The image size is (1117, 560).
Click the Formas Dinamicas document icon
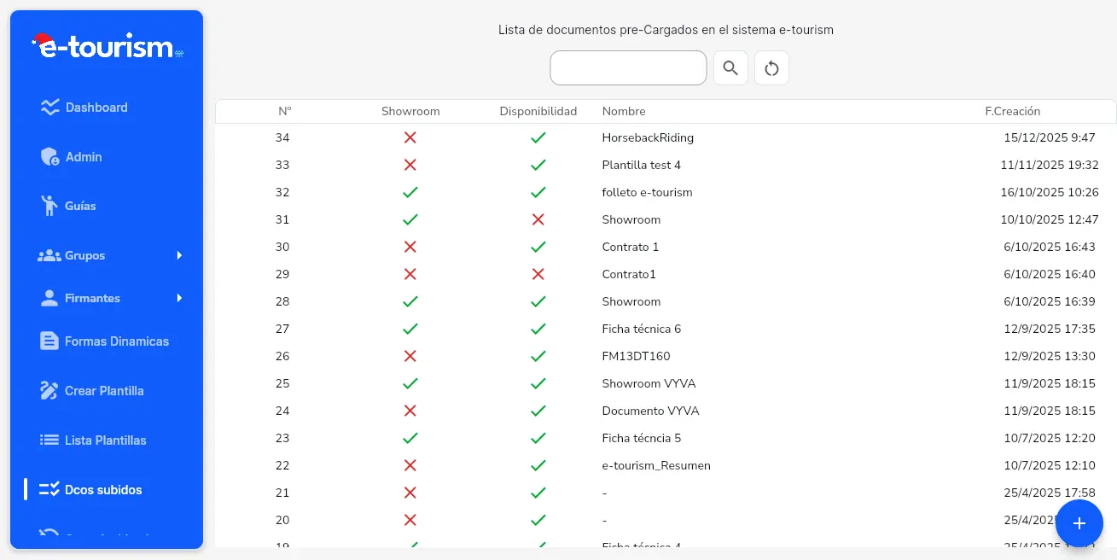pos(49,341)
